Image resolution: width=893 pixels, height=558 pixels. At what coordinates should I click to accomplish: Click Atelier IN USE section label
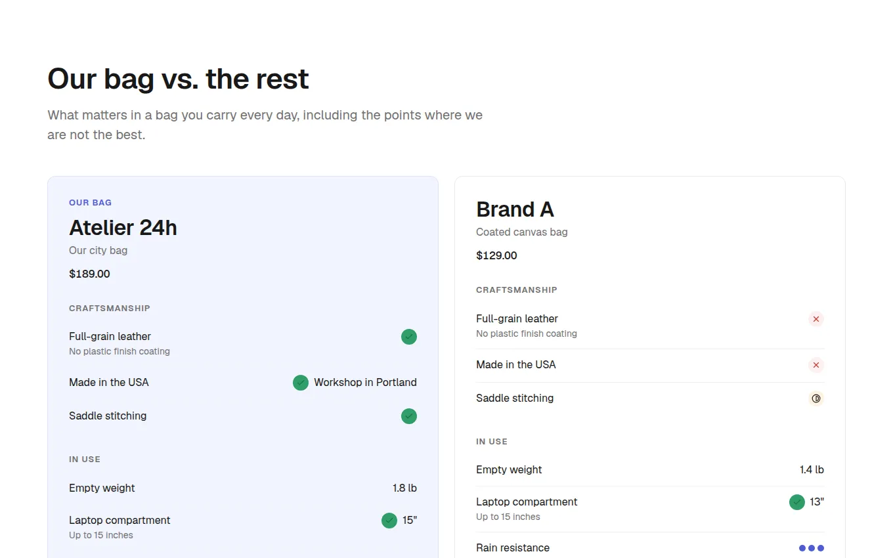pos(85,460)
